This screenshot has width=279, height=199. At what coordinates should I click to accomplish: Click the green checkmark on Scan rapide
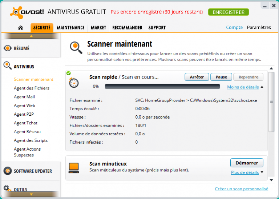pyautogui.click(x=69, y=73)
